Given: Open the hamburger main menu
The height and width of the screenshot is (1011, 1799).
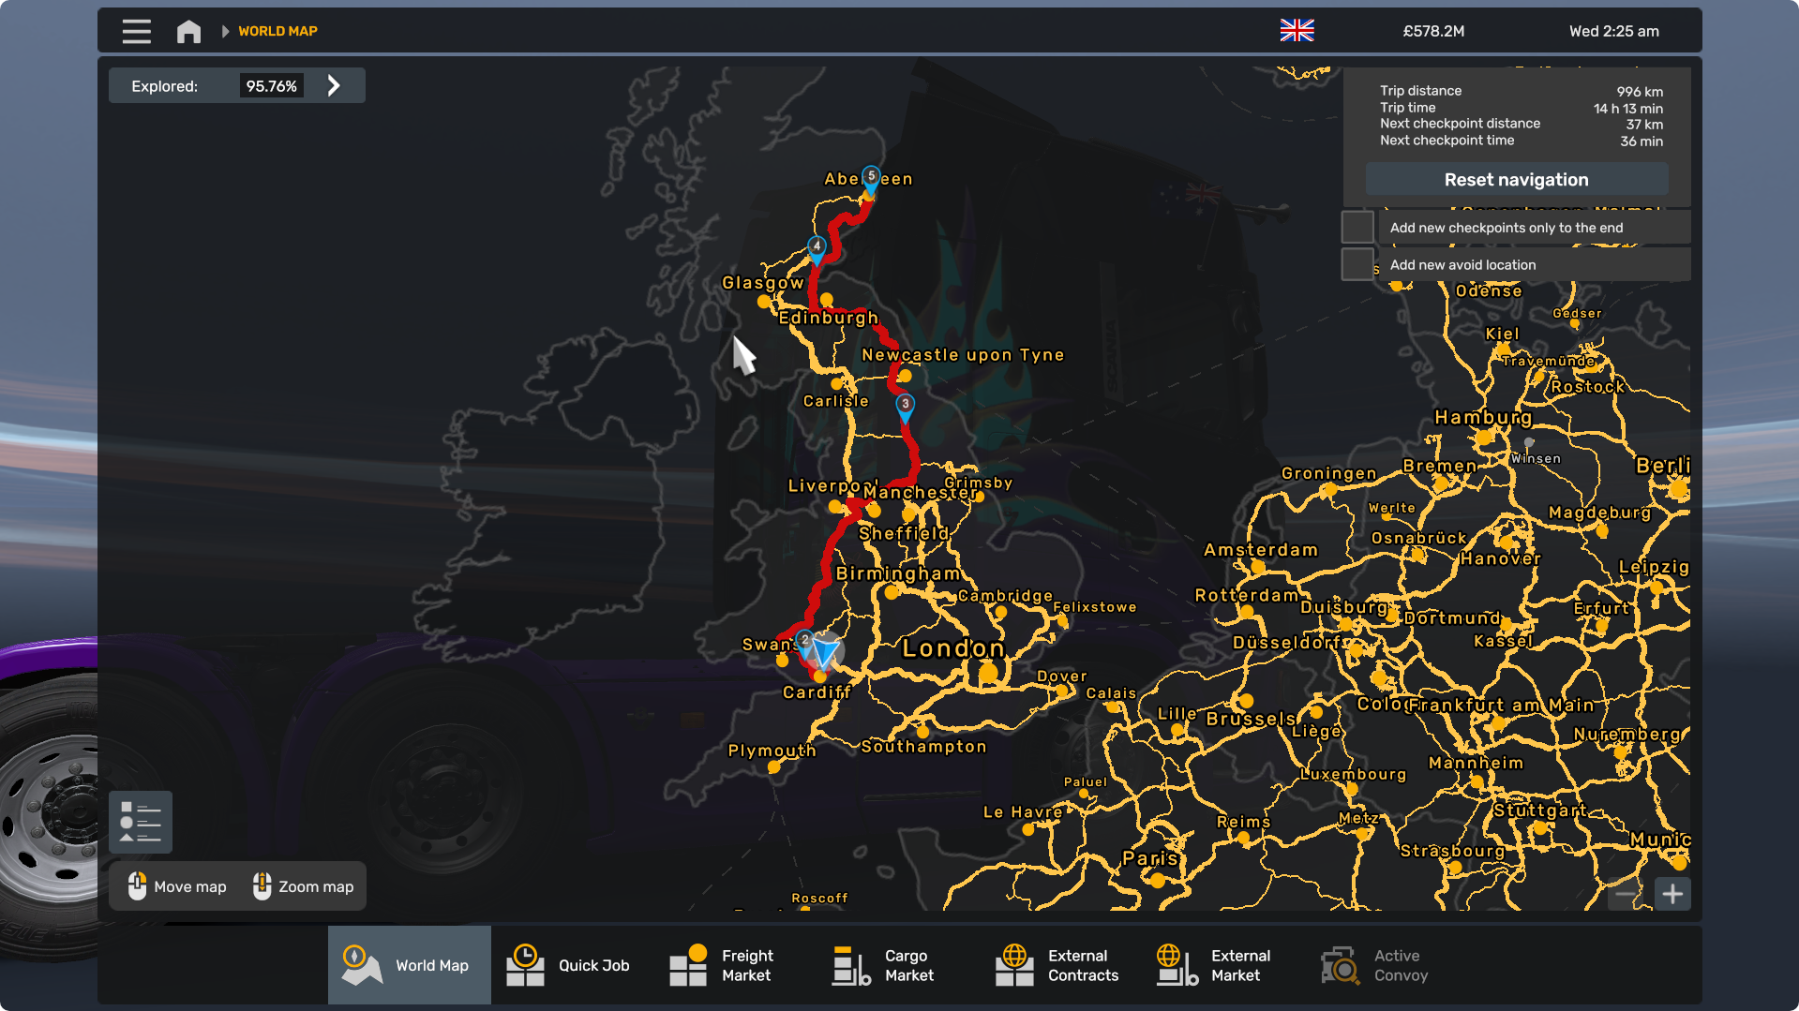Looking at the screenshot, I should [136, 31].
